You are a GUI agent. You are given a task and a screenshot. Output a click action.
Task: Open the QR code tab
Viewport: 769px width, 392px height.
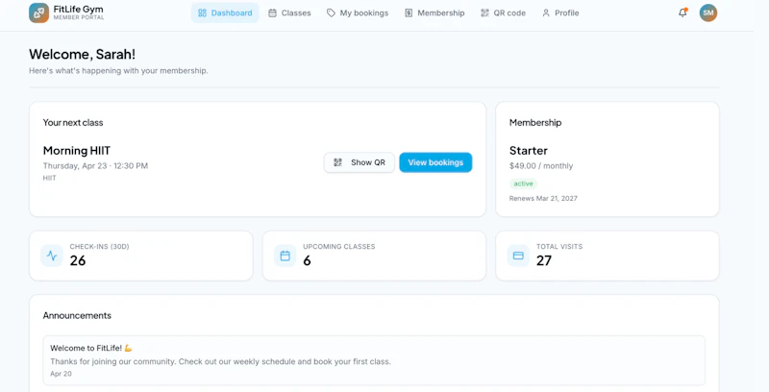click(x=503, y=12)
